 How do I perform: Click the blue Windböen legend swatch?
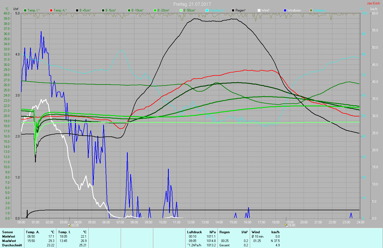pyautogui.click(x=285, y=10)
